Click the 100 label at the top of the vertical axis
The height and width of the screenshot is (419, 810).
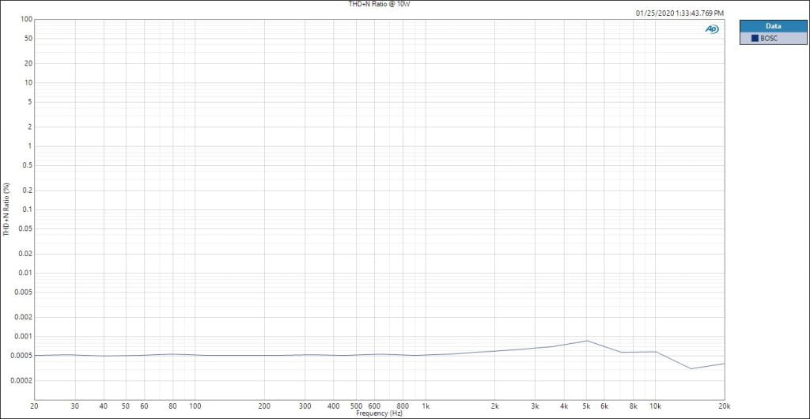(x=26, y=19)
